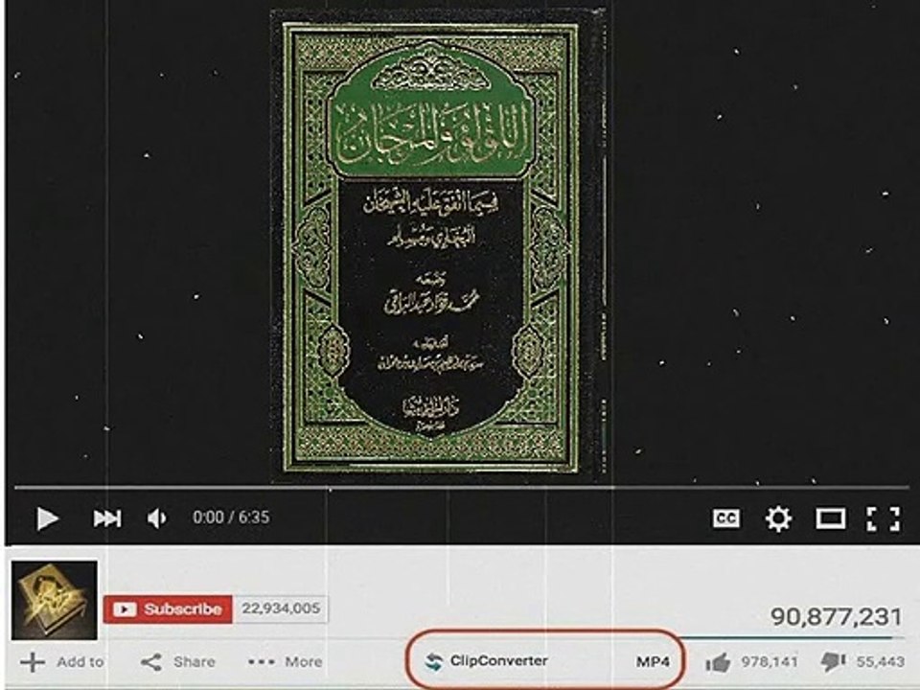Click the video progress bar
The width and height of the screenshot is (920, 690).
461,488
